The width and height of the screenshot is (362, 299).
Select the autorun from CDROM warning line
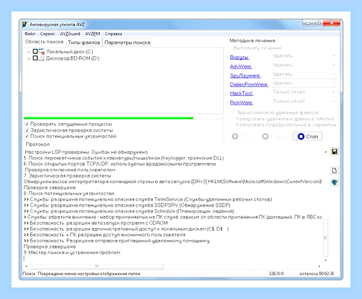pos(96,223)
